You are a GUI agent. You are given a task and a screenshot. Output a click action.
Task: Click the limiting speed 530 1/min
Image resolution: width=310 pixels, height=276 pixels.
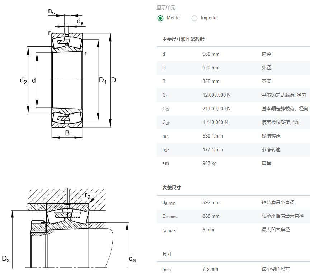(x=213, y=136)
